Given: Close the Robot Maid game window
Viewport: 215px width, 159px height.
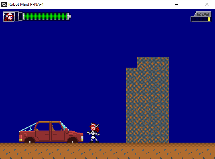Looking at the screenshot, I should [207, 4].
